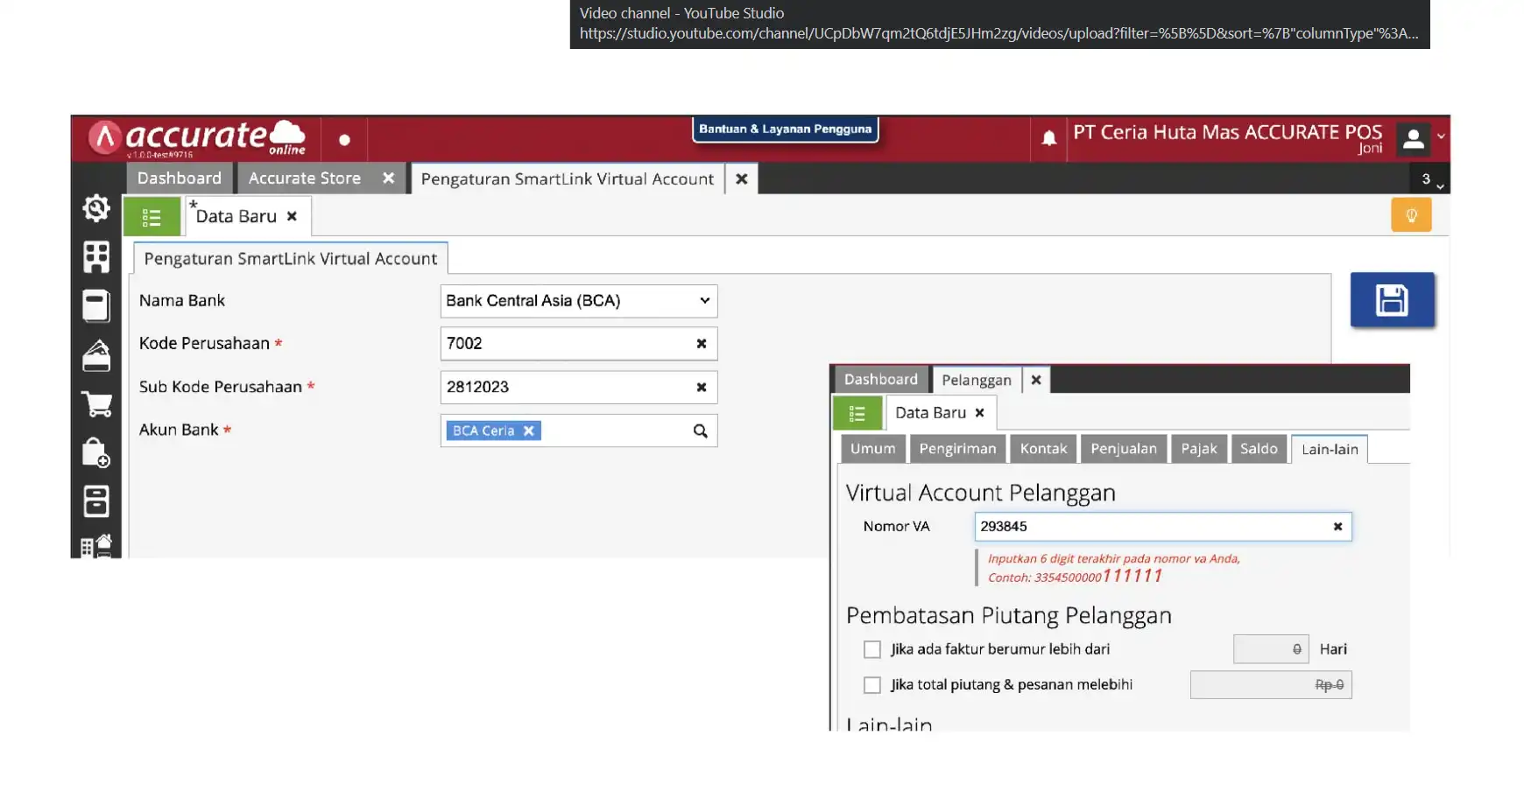Open the Nama Bank dropdown
1524x805 pixels.
click(x=579, y=301)
